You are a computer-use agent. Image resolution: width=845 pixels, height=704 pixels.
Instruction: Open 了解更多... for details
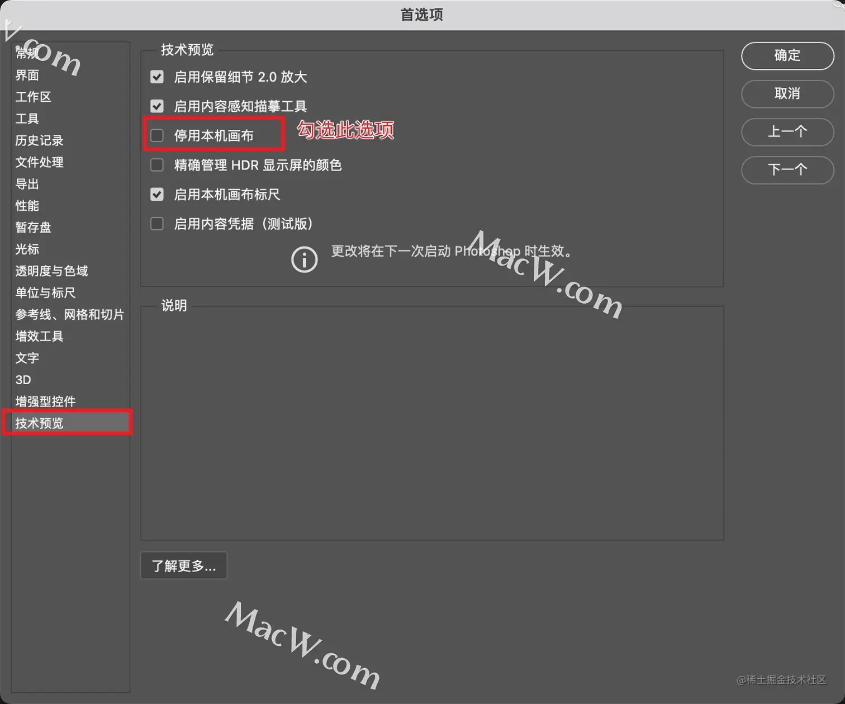click(x=184, y=566)
